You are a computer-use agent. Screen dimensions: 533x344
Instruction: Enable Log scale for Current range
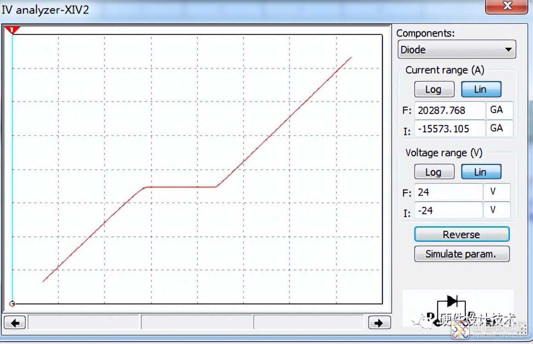434,89
